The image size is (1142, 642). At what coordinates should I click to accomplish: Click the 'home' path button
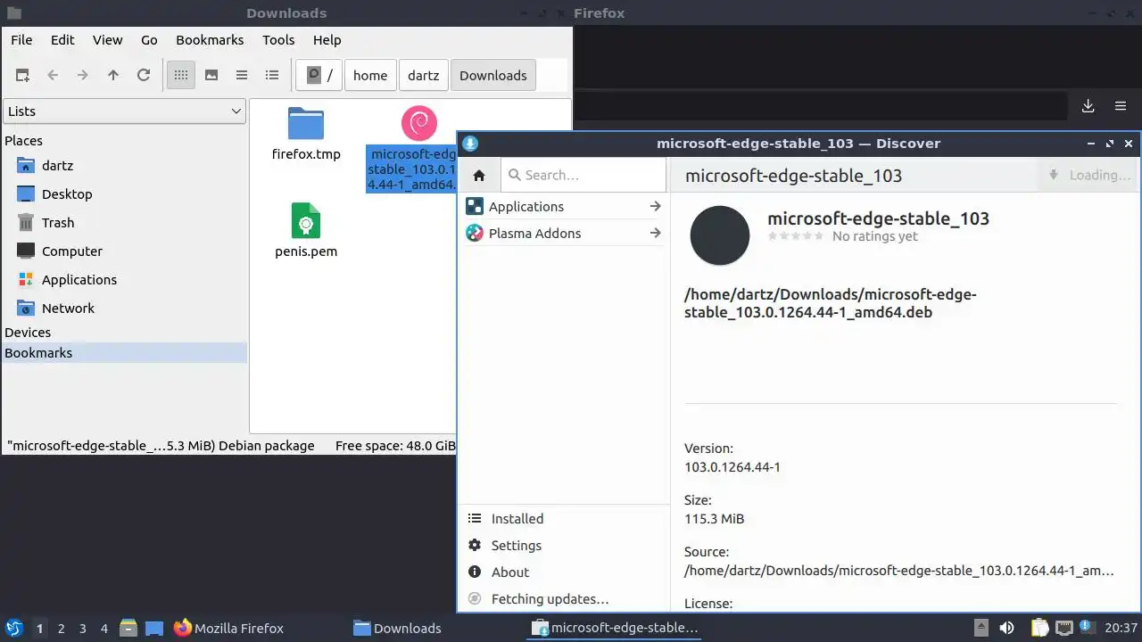(x=370, y=76)
